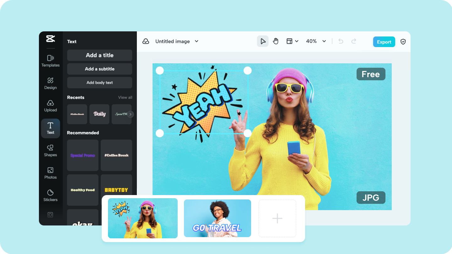Select the GO TRAVEL page thumbnail

[x=218, y=218]
